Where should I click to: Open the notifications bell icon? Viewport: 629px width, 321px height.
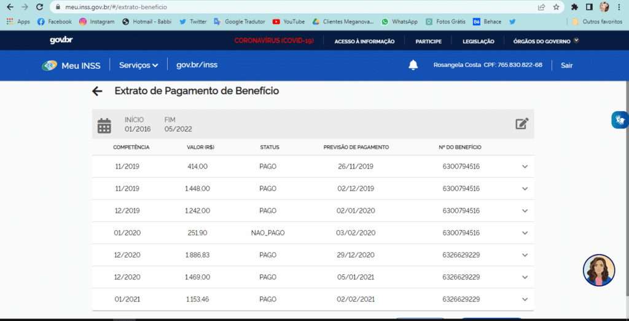click(x=413, y=65)
